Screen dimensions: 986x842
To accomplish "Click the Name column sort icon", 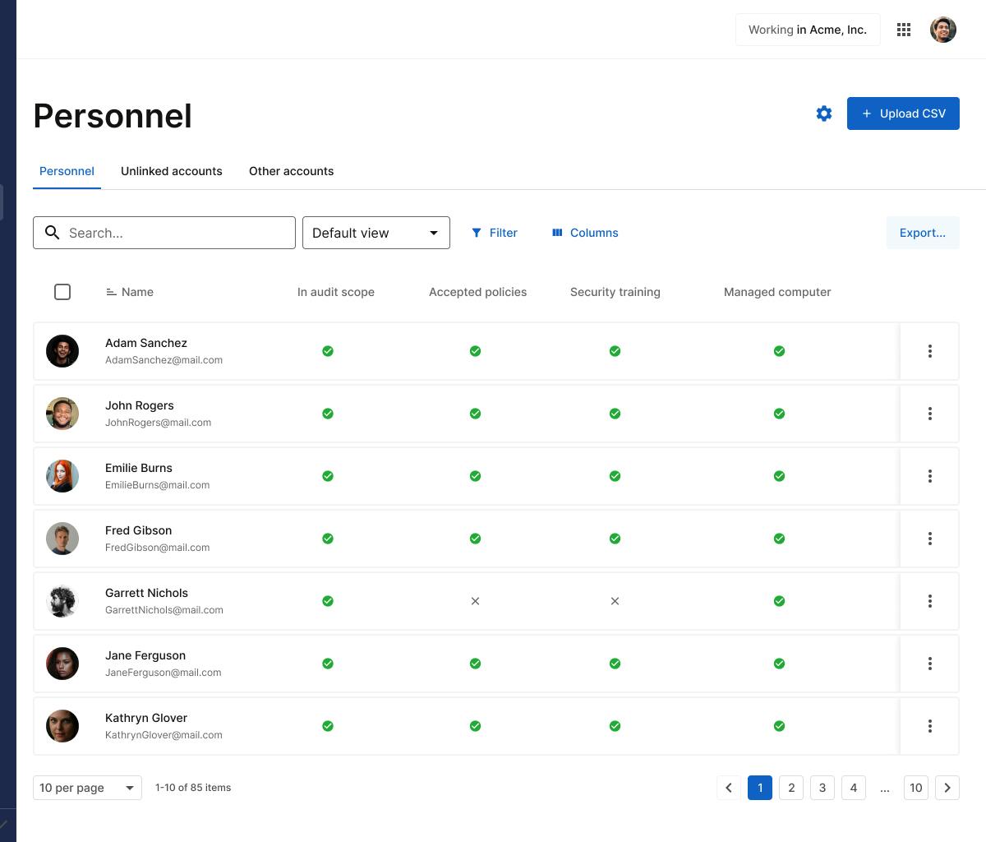I will coord(111,292).
